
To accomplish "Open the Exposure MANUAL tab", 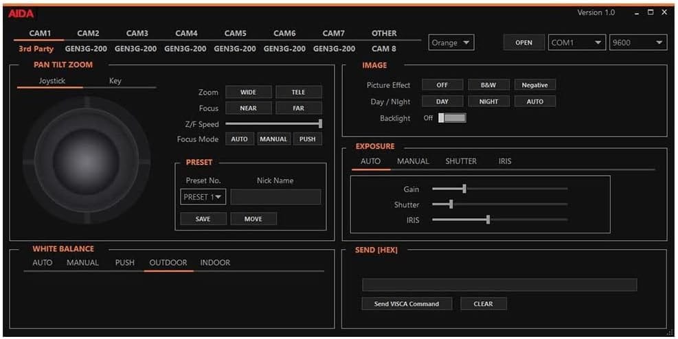I will click(x=413, y=161).
